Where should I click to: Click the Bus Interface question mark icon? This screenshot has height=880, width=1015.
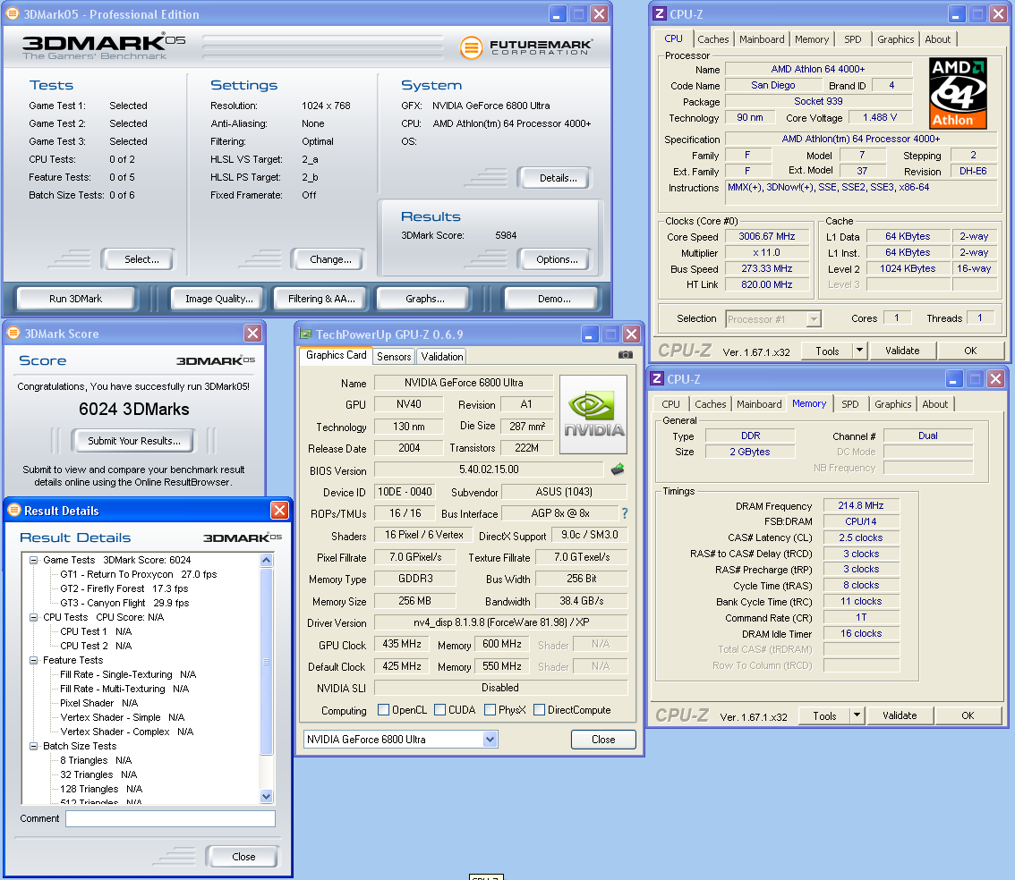pyautogui.click(x=625, y=513)
